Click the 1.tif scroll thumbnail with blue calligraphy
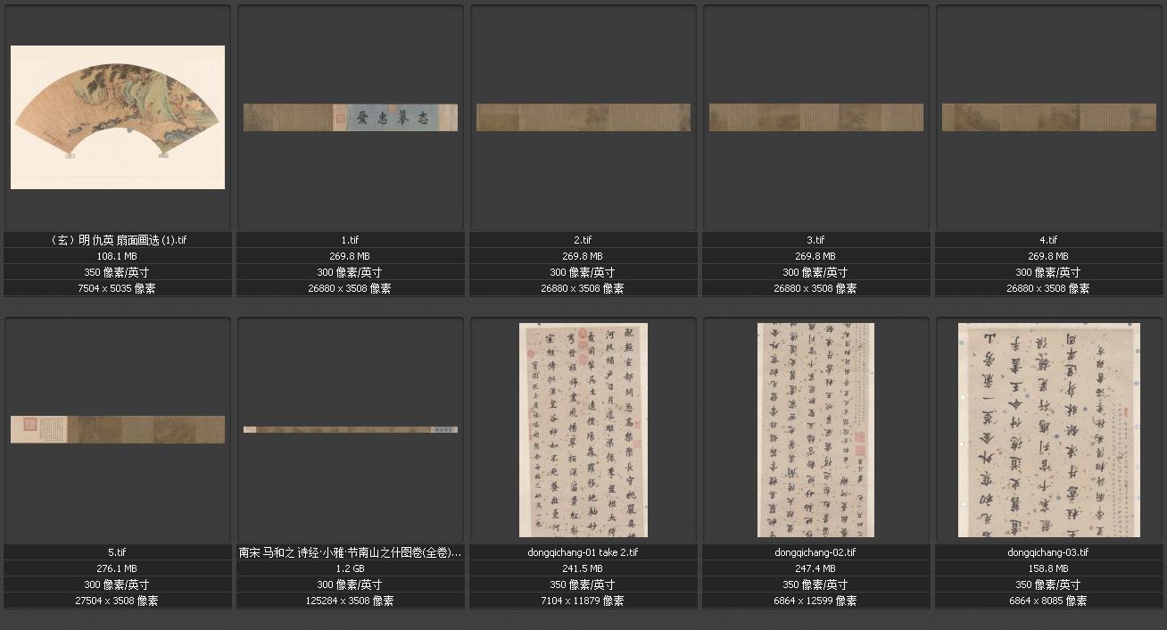1167x630 pixels. point(351,117)
